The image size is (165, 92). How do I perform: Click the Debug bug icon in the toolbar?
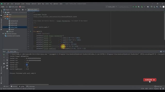[136, 7]
